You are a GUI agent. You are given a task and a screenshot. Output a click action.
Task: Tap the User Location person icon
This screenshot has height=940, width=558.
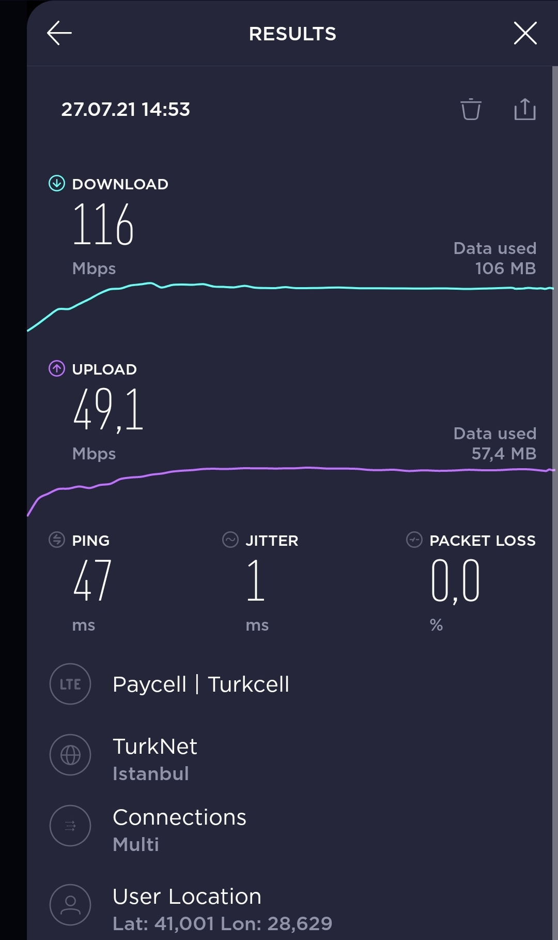(70, 905)
